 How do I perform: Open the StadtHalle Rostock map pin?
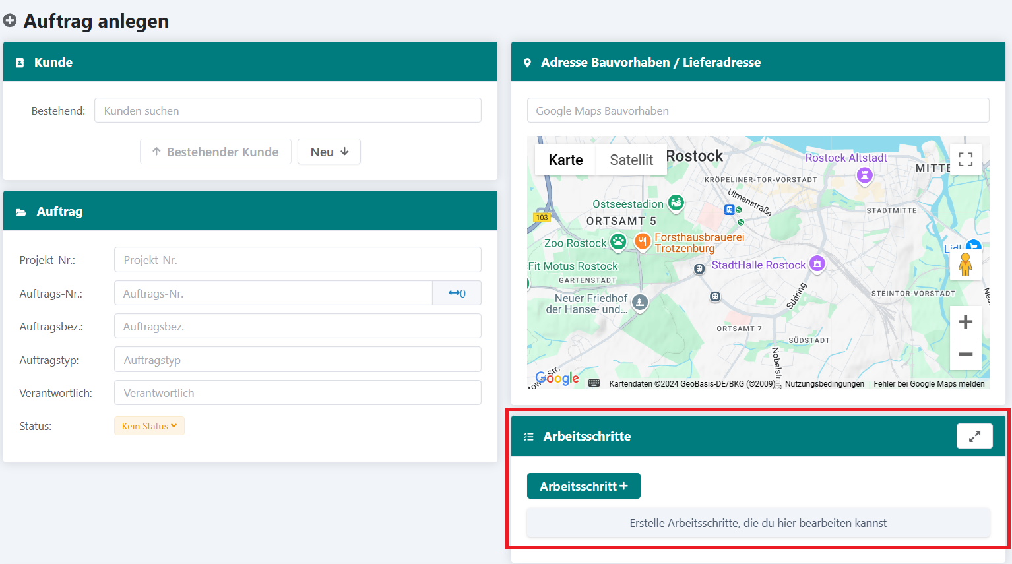click(x=817, y=264)
